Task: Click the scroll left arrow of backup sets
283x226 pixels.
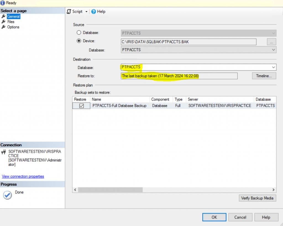Action: [x=75, y=190]
